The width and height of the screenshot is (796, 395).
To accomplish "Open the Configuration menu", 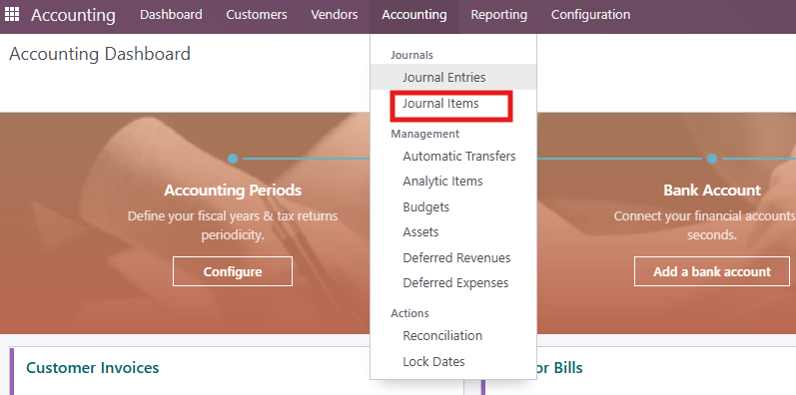I will [590, 15].
